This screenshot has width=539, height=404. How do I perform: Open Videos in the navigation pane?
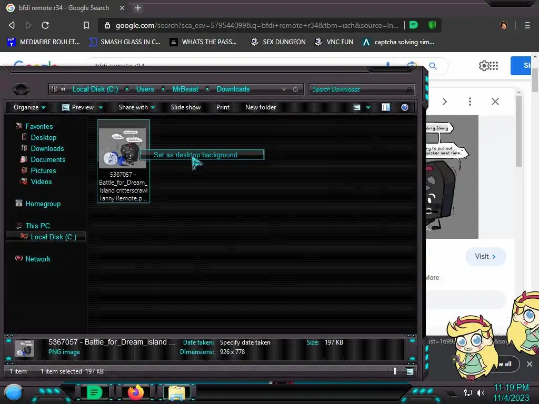click(x=41, y=181)
